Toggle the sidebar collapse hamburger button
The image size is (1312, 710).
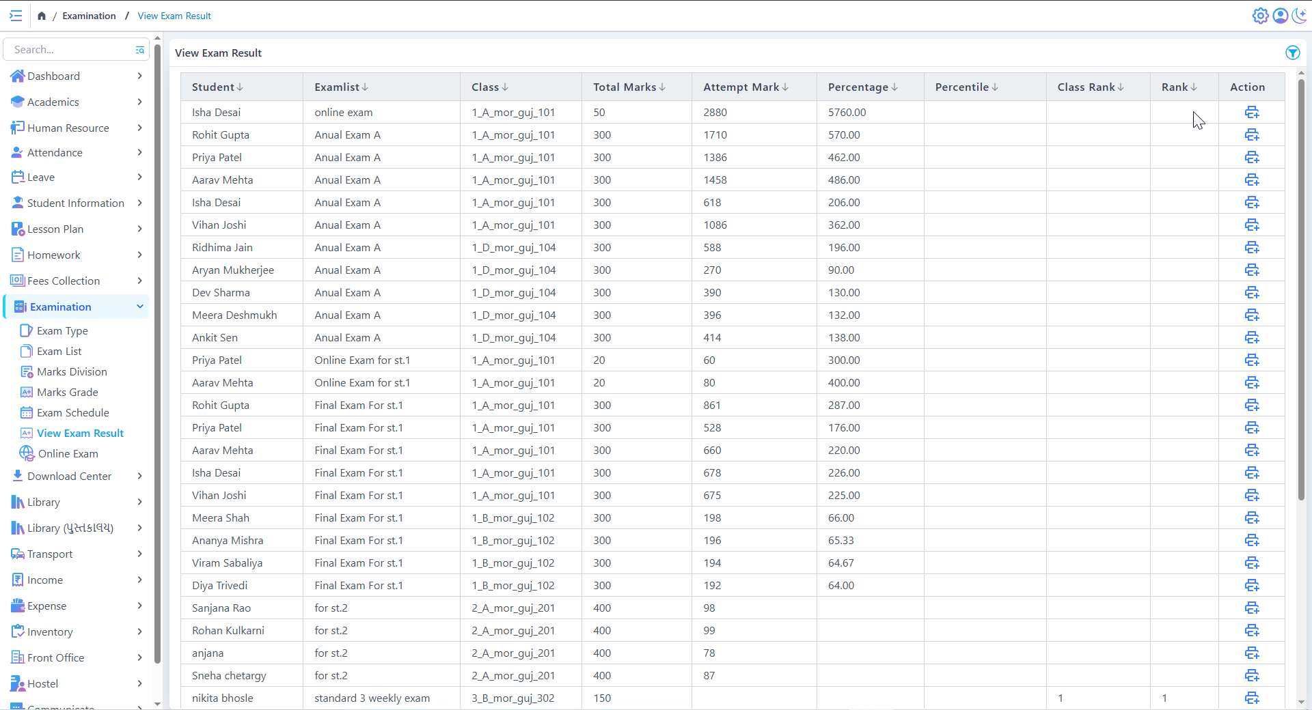coord(16,16)
